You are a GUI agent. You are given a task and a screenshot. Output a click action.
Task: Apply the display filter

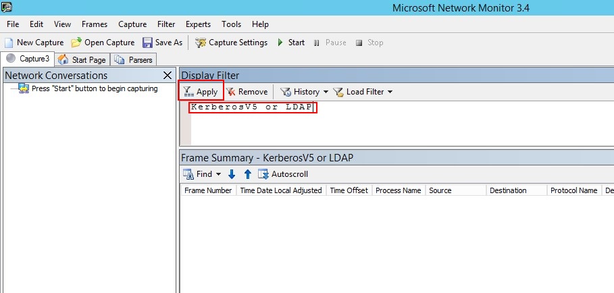point(201,92)
